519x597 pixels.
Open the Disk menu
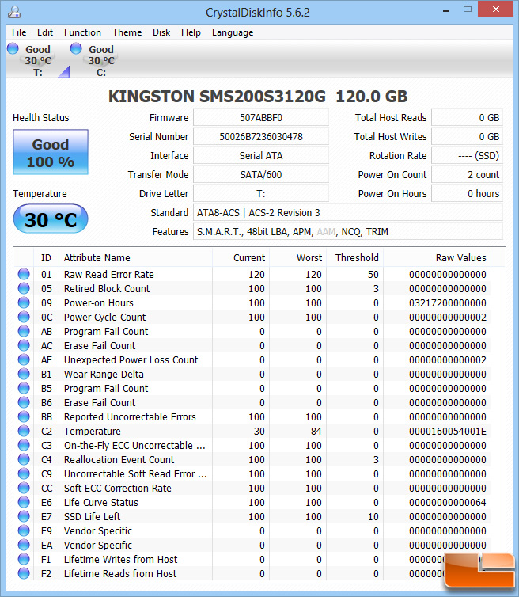(161, 32)
